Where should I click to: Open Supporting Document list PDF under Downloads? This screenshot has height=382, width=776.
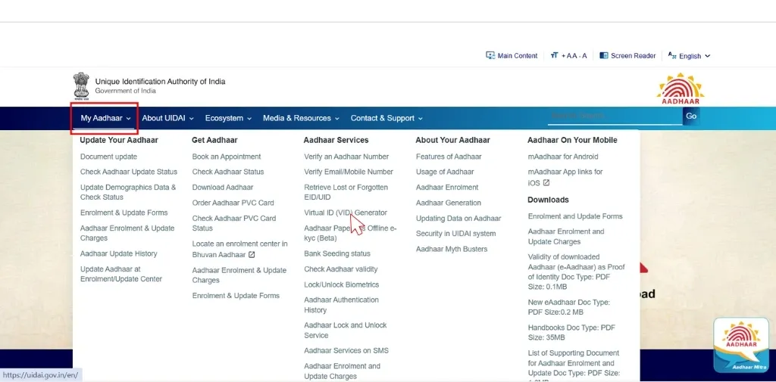(x=574, y=365)
